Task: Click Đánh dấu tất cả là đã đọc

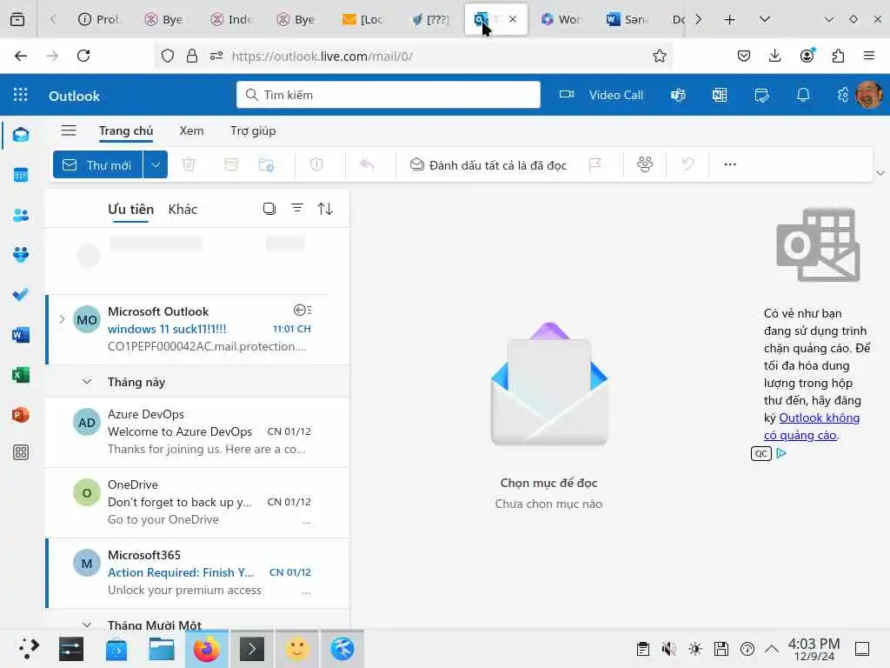Action: 488,164
